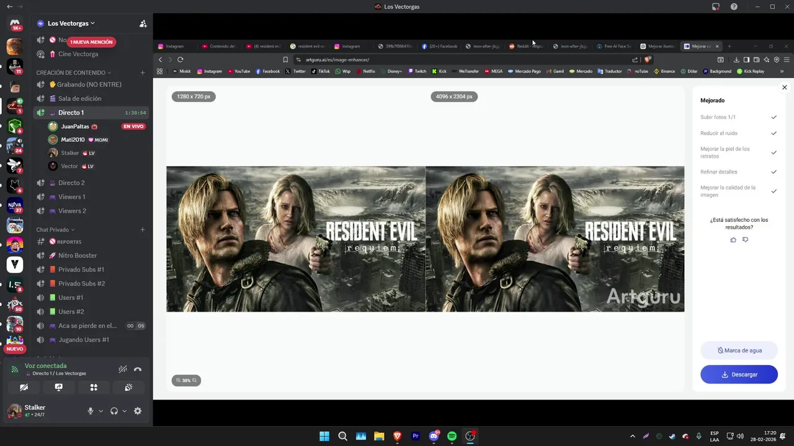Open Discord activities launcher icon
The image size is (794, 446).
[x=94, y=387]
